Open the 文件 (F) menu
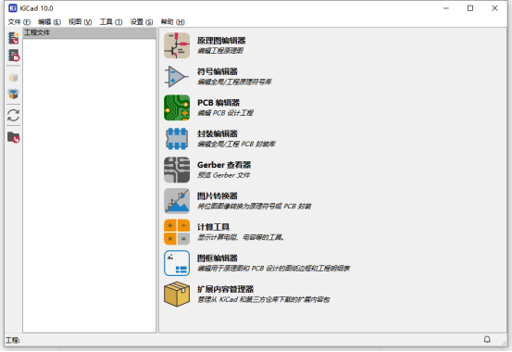Viewport: 512px width, 352px height. pyautogui.click(x=19, y=22)
